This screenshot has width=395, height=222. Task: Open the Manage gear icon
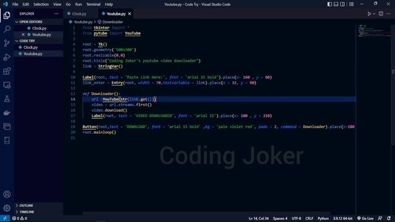[7, 208]
